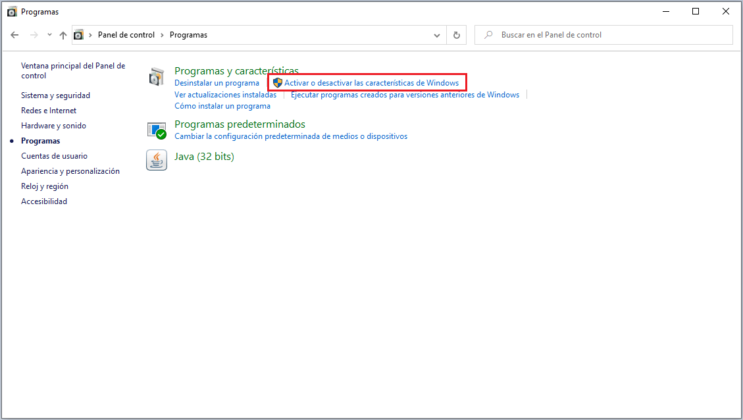Click the Programas predeterminados icon
Screen dimensions: 743x420
(157, 130)
